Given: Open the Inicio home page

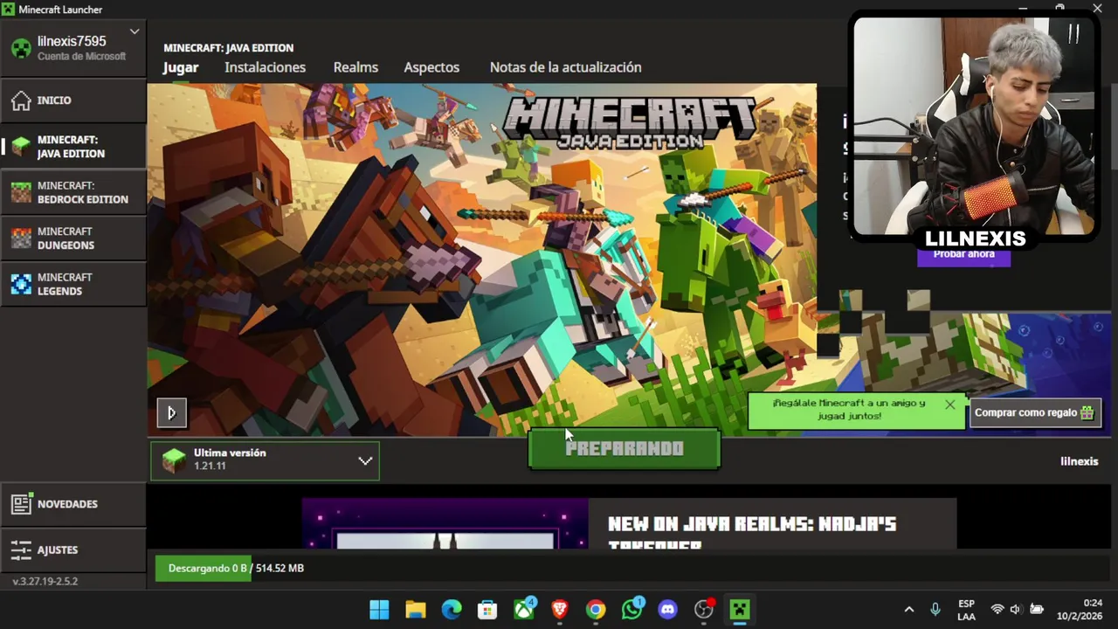Looking at the screenshot, I should (73, 100).
